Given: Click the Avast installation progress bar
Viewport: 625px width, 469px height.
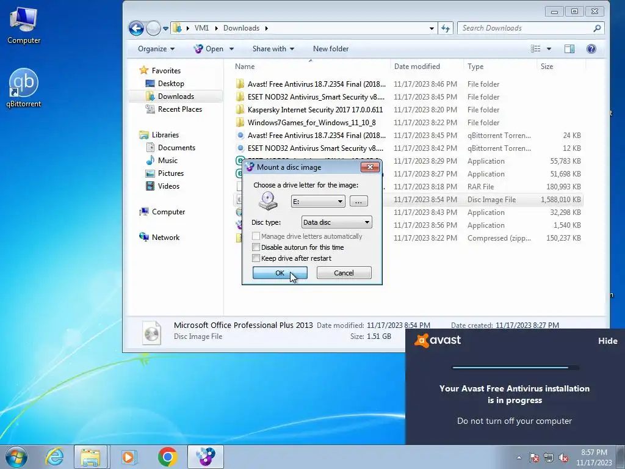Looking at the screenshot, I should pyautogui.click(x=515, y=368).
